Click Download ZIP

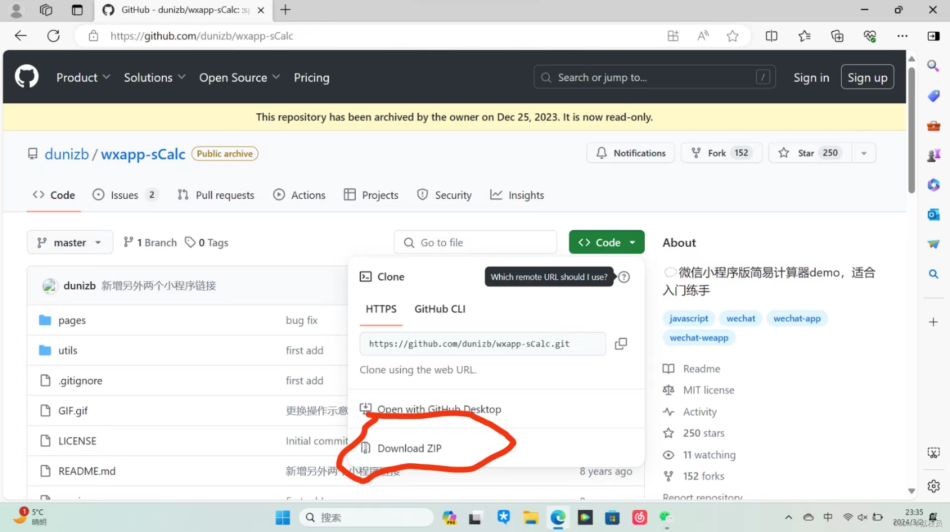(409, 448)
